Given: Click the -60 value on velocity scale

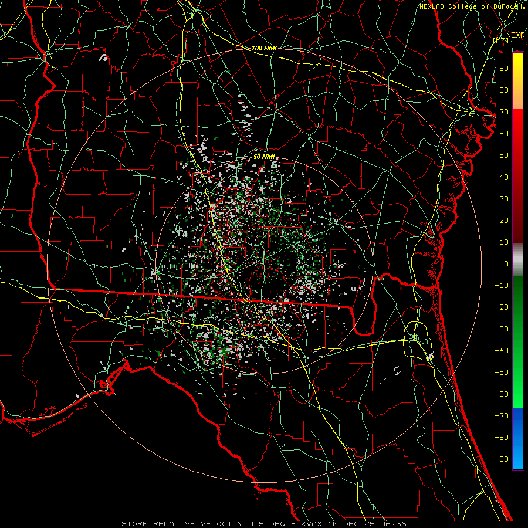Looking at the screenshot, I should (x=502, y=394).
